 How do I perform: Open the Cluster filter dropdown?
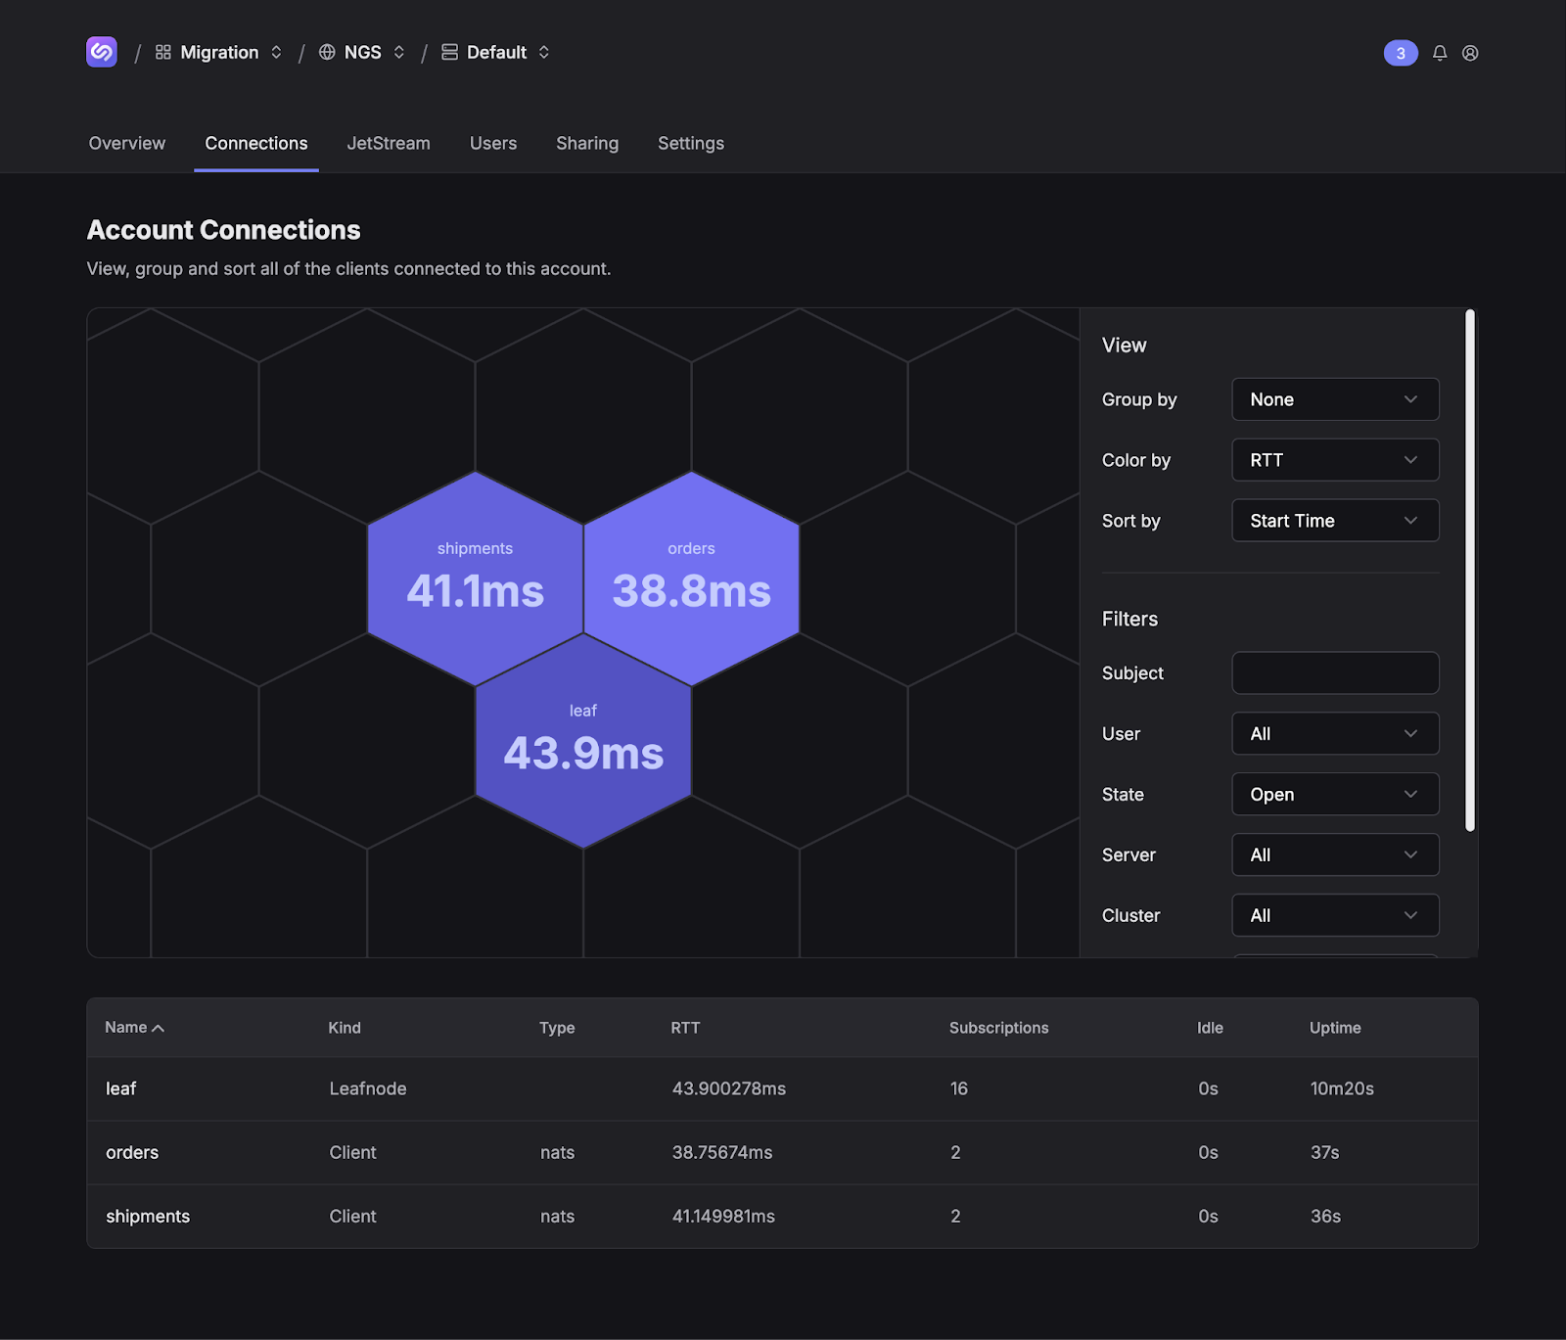tap(1334, 914)
